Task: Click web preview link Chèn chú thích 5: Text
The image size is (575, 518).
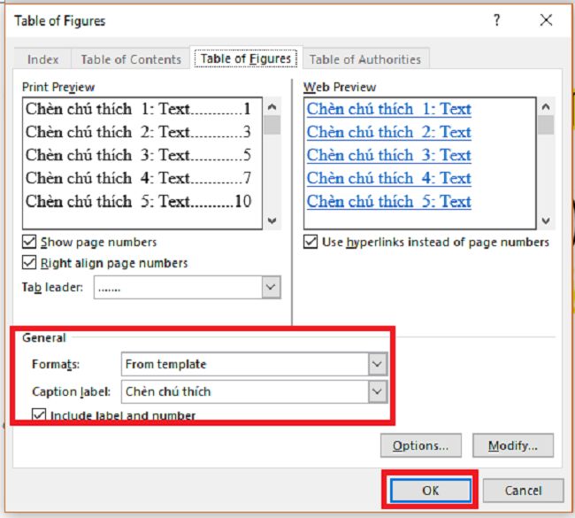Action: 388,202
